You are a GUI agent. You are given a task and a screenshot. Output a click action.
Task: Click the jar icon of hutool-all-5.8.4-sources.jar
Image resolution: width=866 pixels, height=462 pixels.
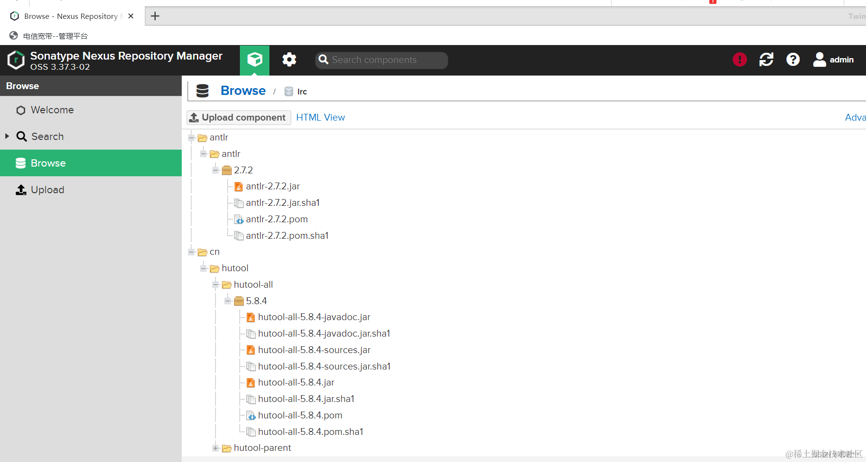[x=251, y=350]
